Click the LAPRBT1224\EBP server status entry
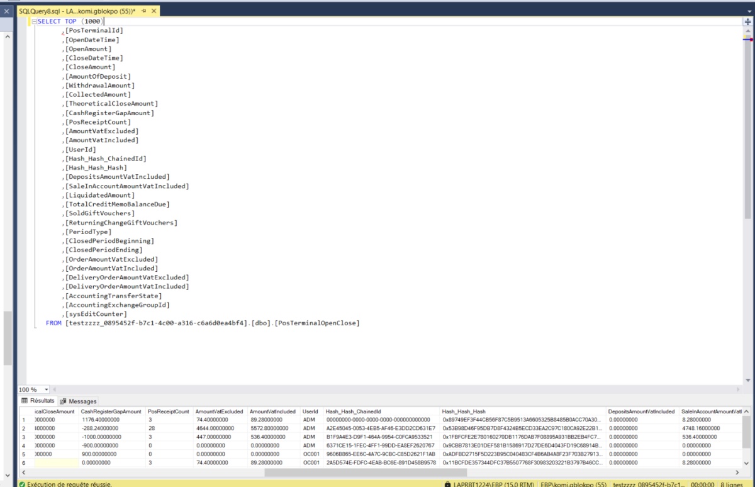Viewport: 755px width, 487px height. [493, 484]
